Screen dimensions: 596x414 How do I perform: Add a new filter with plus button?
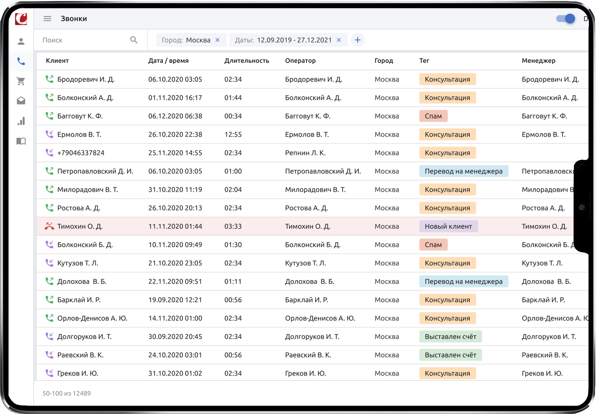(x=358, y=40)
